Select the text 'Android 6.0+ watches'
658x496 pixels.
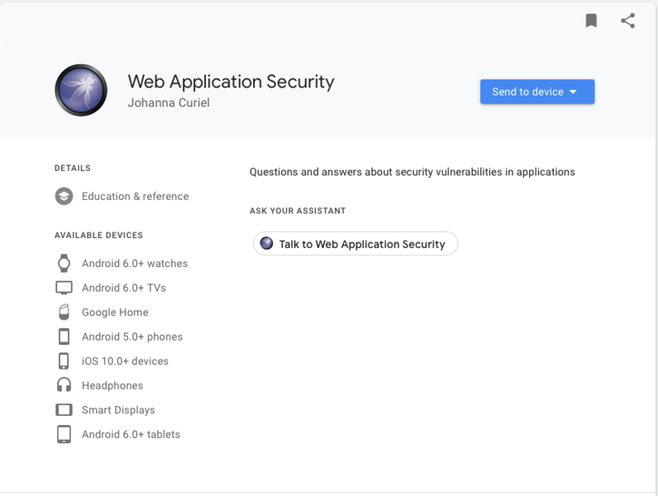pyautogui.click(x=135, y=264)
